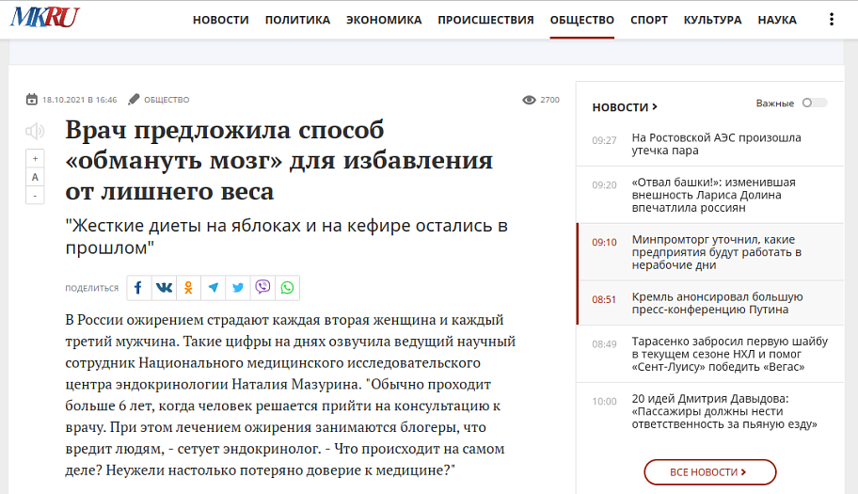Open the three-dot more menu

pyautogui.click(x=832, y=20)
